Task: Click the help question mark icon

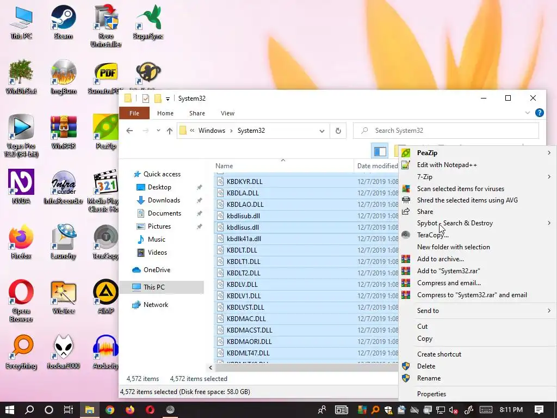Action: [x=539, y=113]
